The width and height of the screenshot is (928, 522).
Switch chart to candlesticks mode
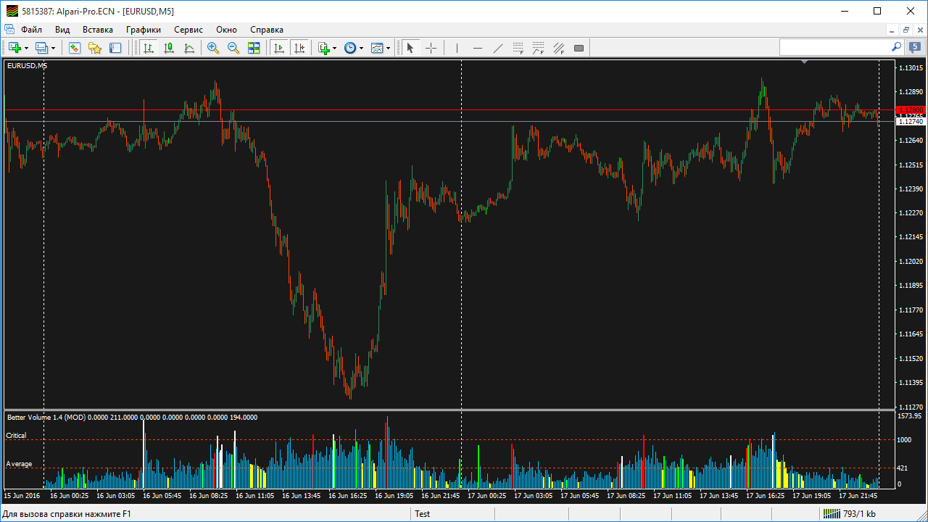point(169,48)
